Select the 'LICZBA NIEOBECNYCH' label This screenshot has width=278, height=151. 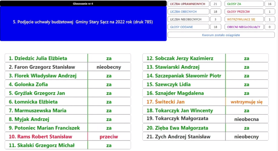188,19
